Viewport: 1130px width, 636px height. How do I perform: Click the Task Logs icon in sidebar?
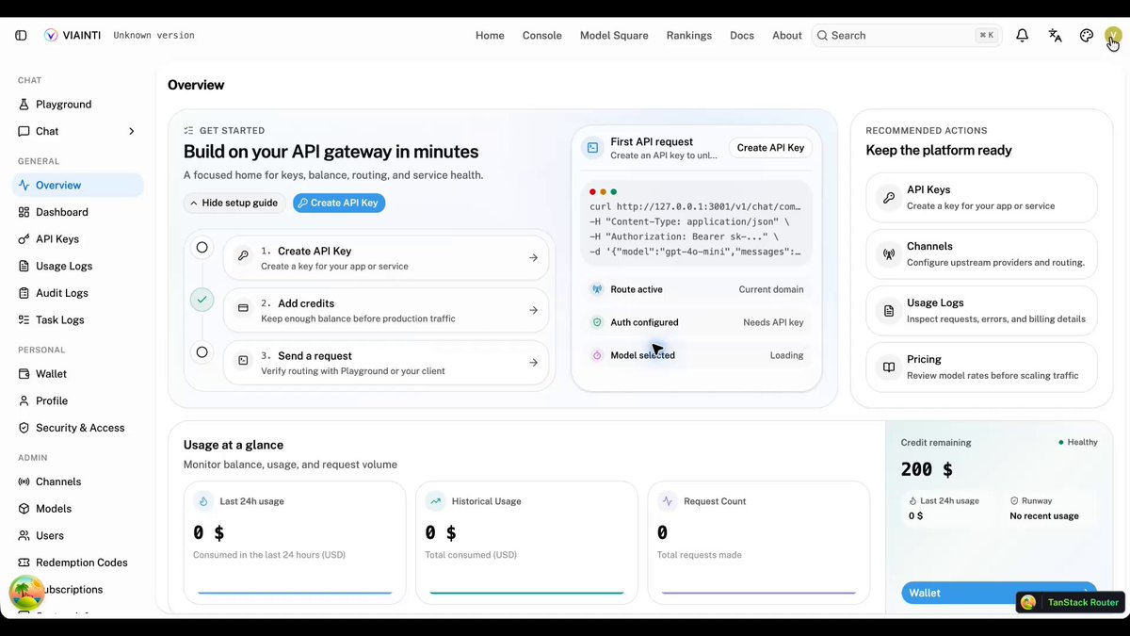24,320
